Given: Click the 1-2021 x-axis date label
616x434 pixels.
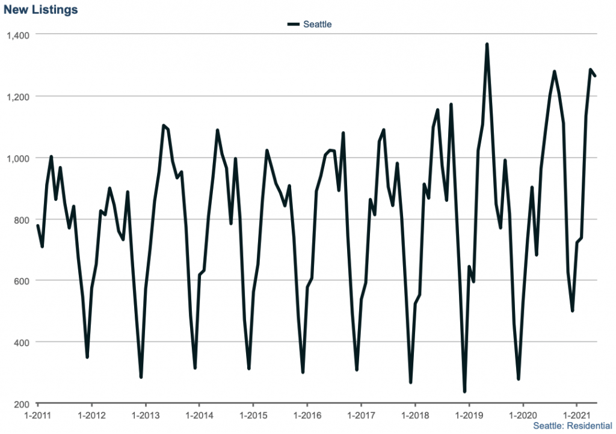Looking at the screenshot, I should click(x=576, y=415).
